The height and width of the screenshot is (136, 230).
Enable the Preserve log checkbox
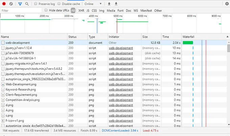point(36,4)
